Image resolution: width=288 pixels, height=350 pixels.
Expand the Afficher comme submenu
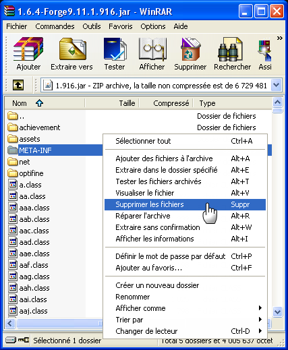(185, 308)
